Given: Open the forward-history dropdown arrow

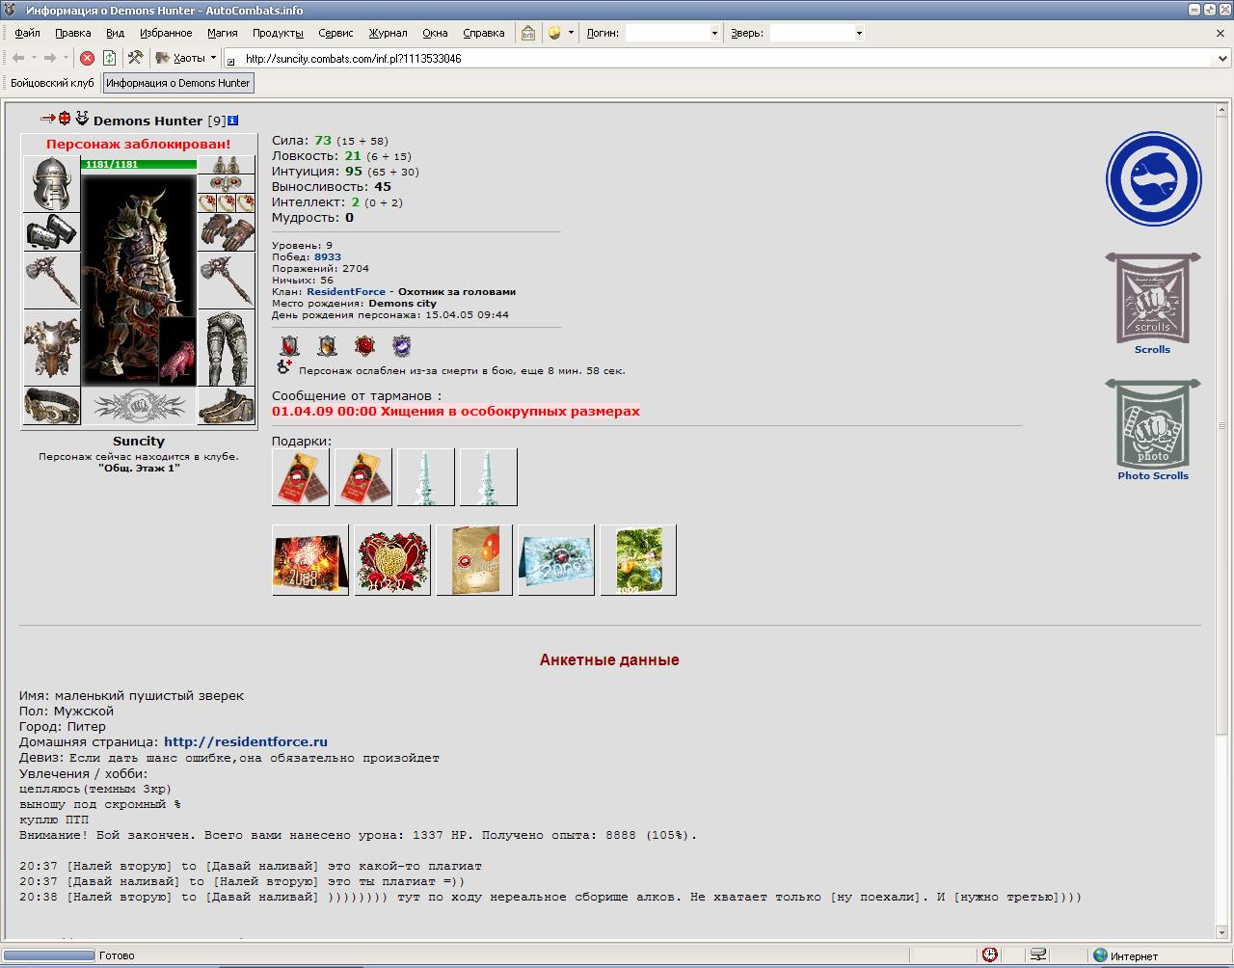Looking at the screenshot, I should click(x=66, y=58).
